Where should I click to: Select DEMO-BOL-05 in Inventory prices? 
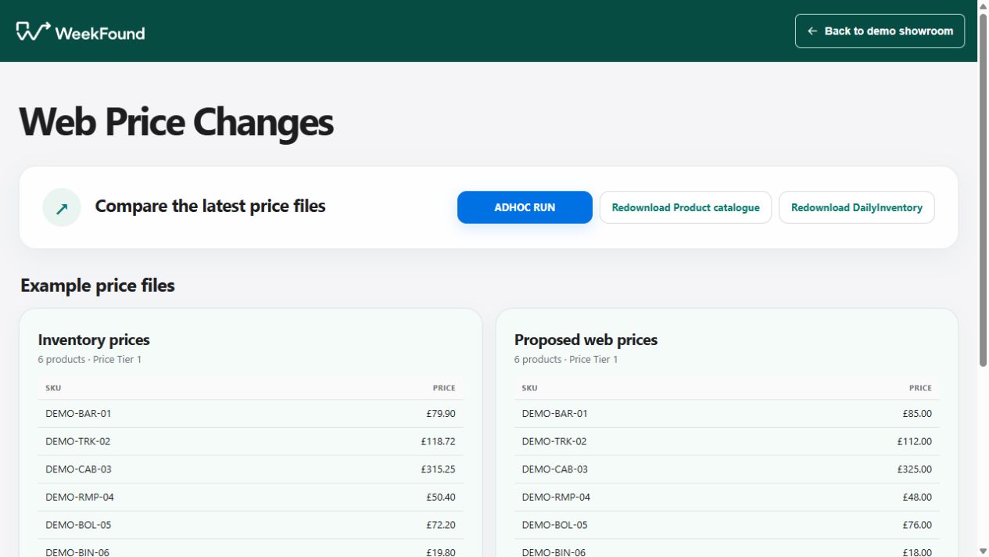pyautogui.click(x=78, y=525)
